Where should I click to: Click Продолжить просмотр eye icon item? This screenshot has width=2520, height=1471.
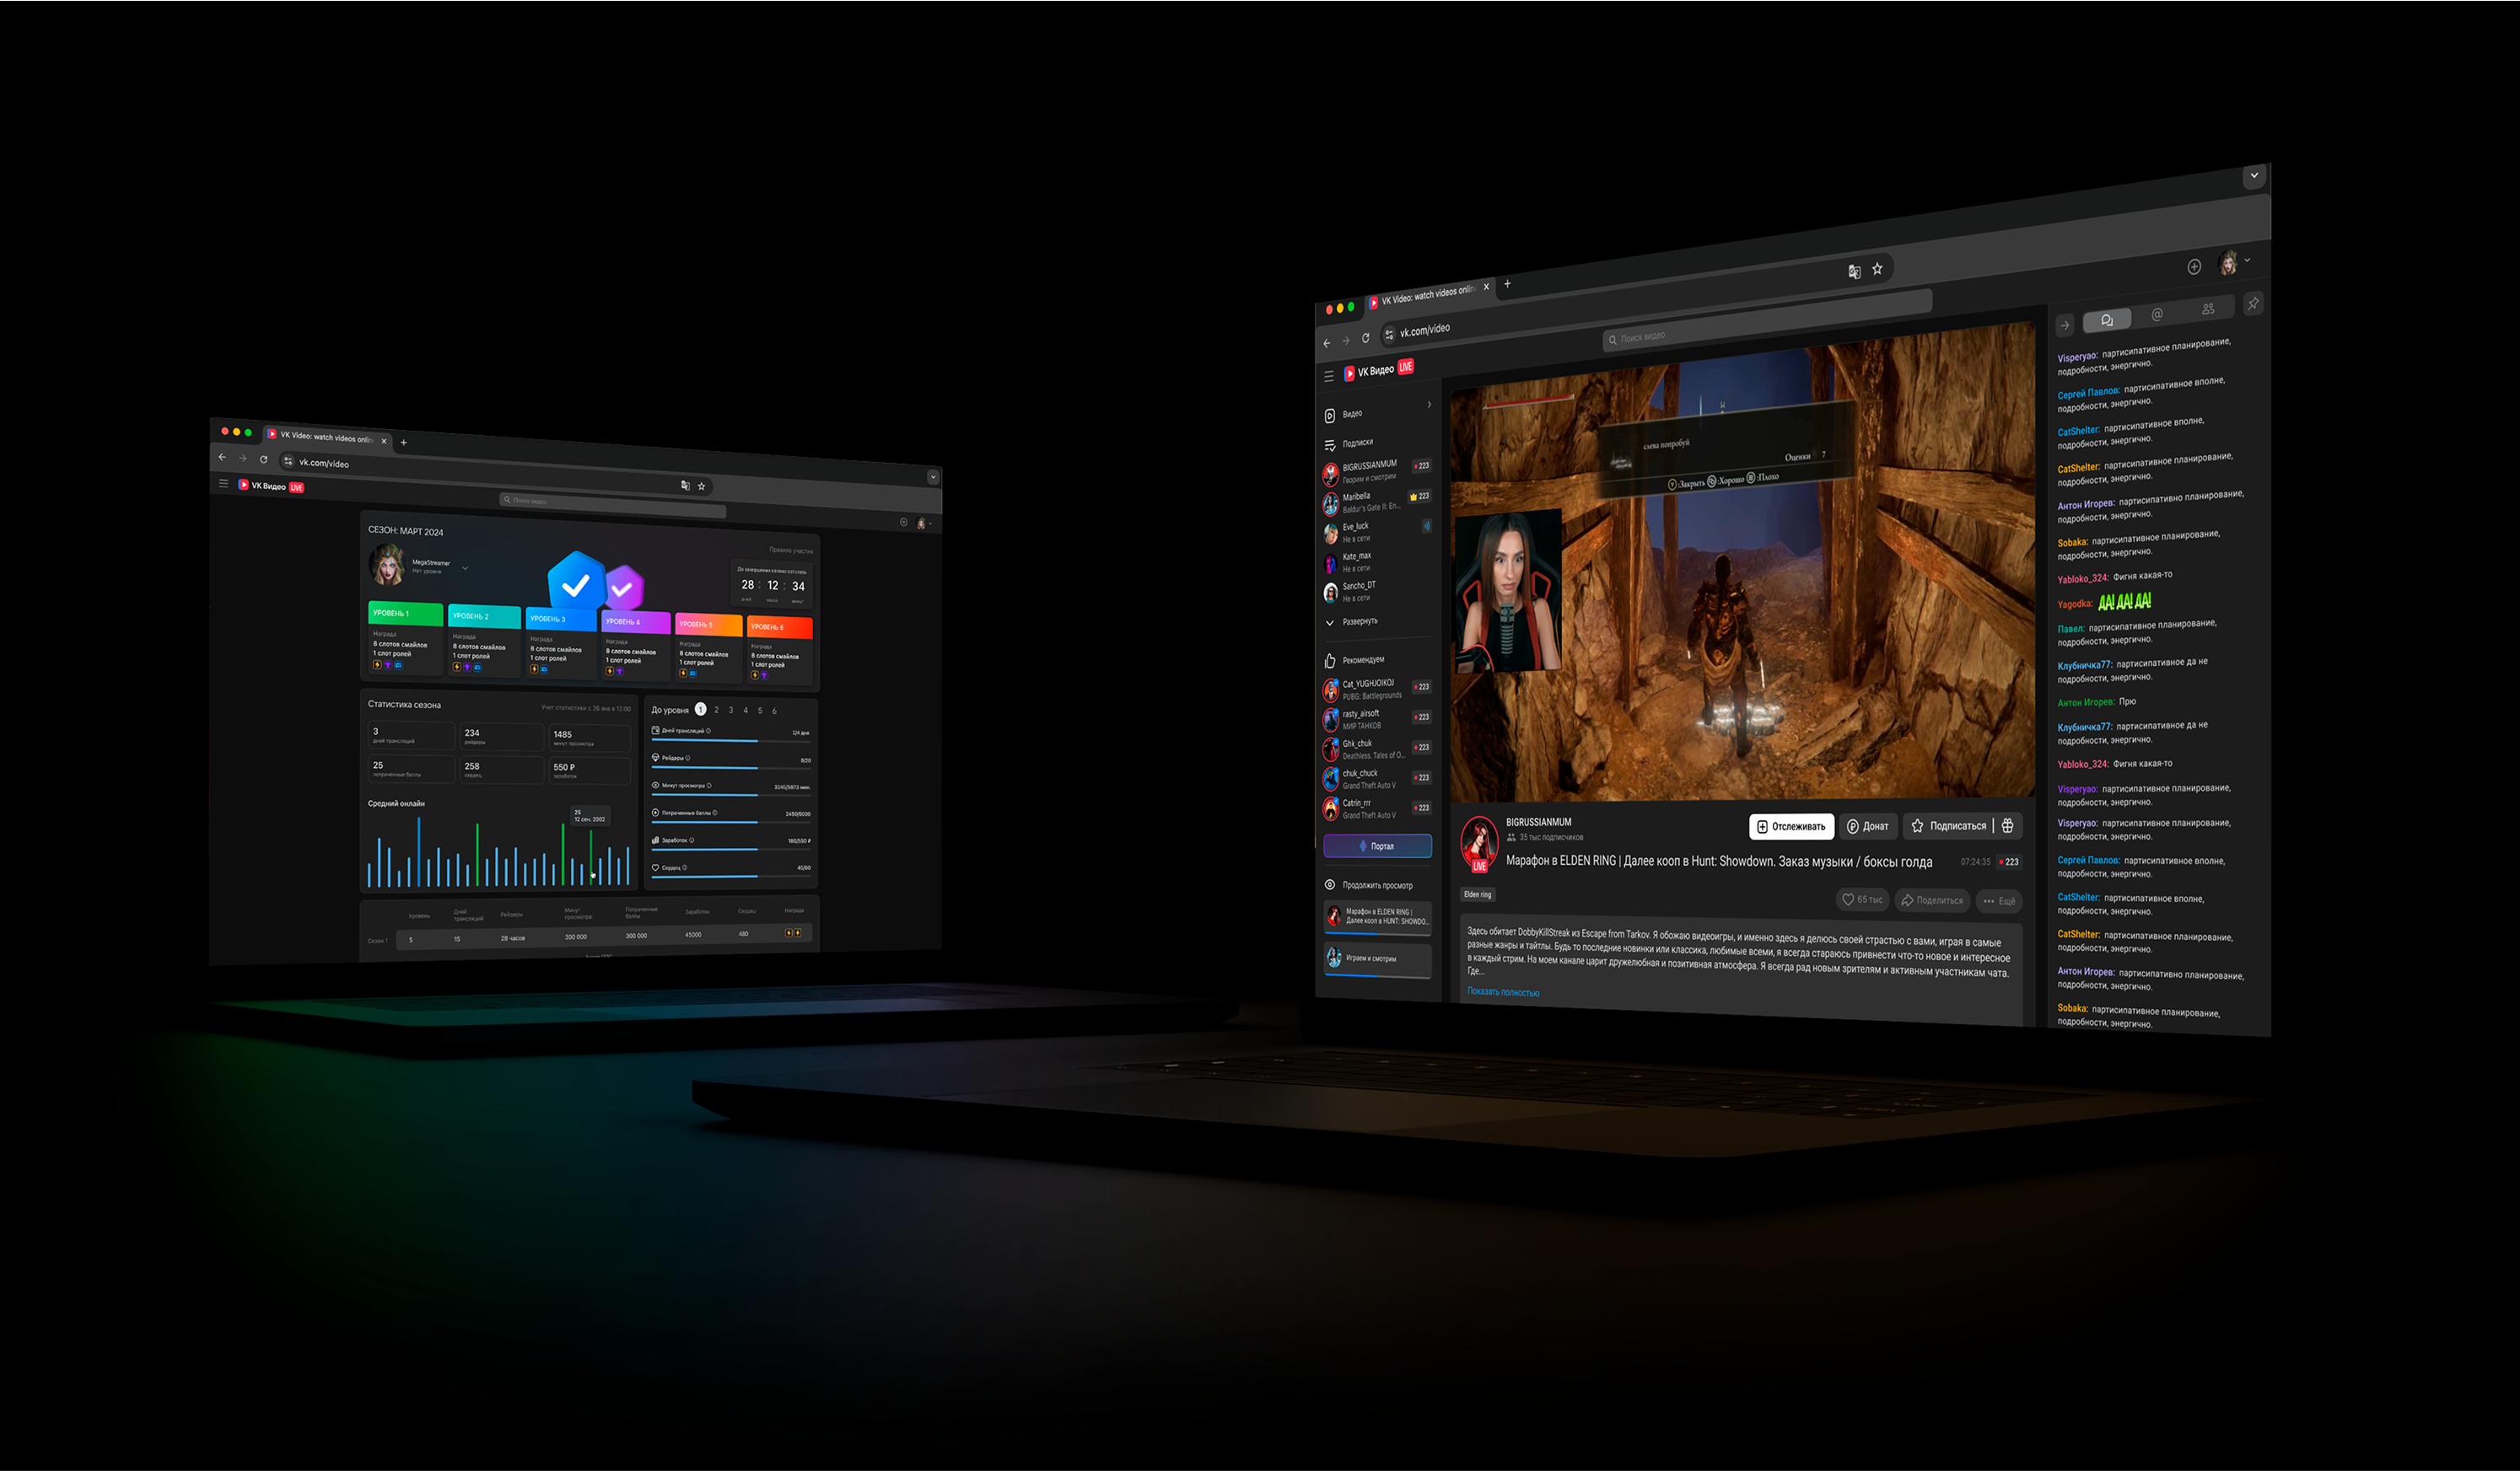[x=1368, y=884]
